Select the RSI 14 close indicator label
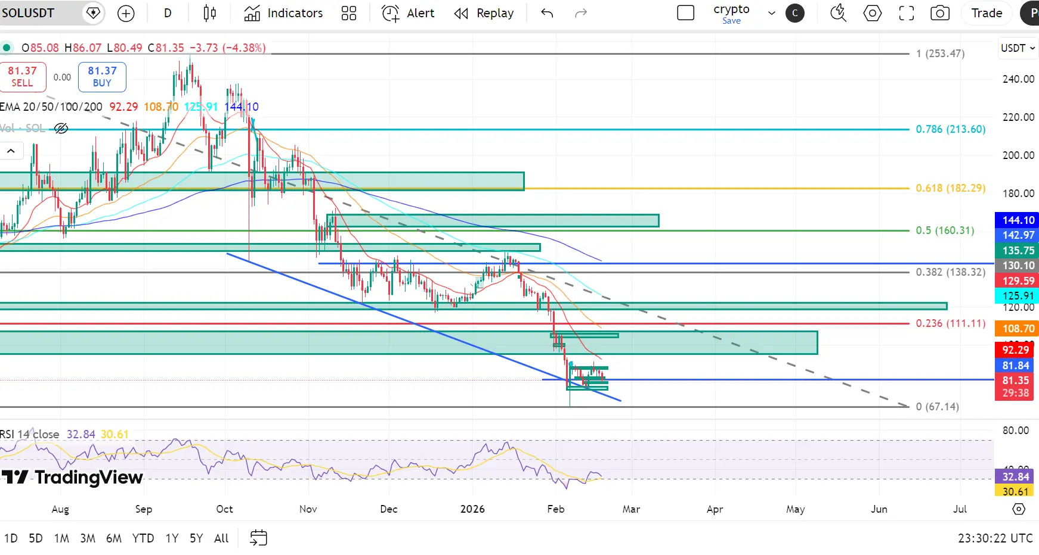 tap(30, 434)
